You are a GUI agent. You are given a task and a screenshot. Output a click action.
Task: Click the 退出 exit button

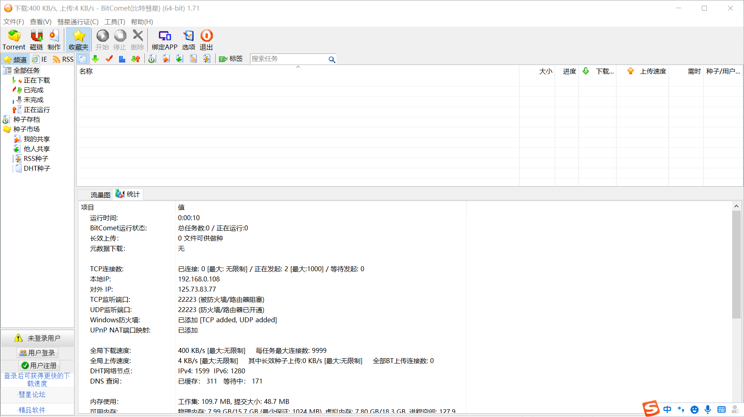206,40
